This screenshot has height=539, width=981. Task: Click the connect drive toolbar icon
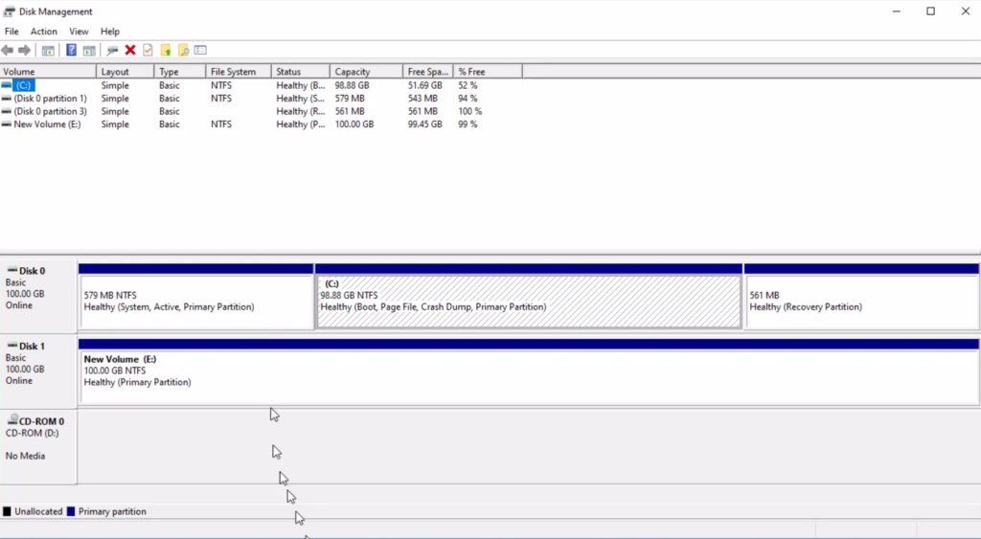[x=112, y=50]
